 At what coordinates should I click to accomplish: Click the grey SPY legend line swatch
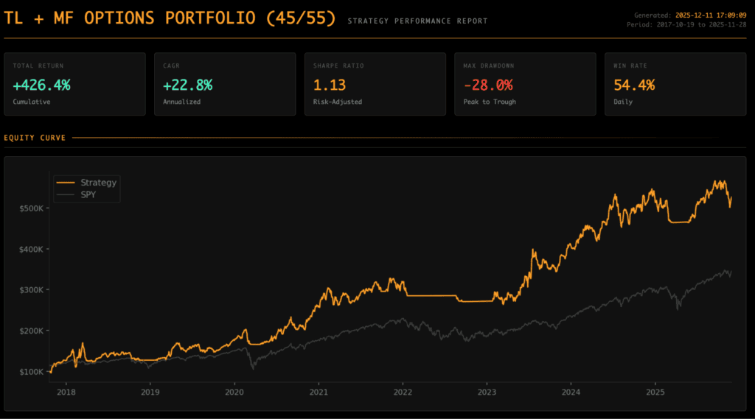tap(66, 194)
